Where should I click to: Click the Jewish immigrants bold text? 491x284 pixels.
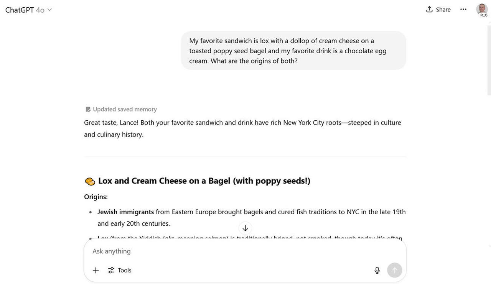click(125, 212)
